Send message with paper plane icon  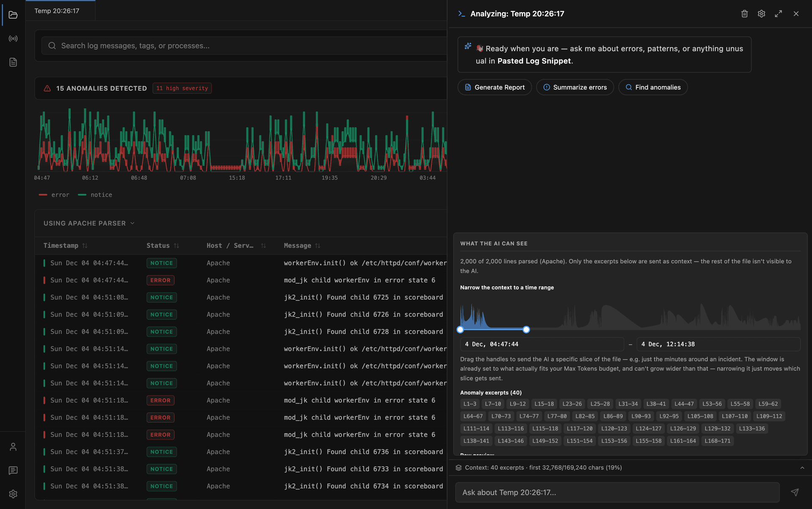pos(795,493)
